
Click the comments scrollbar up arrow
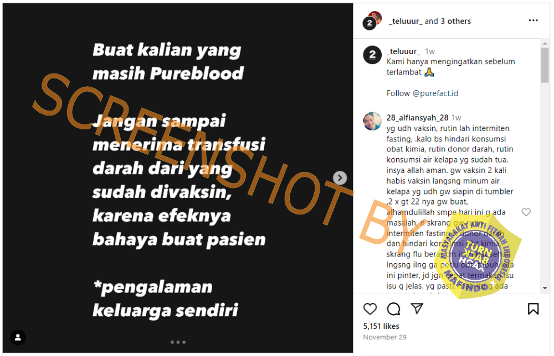[x=545, y=43]
